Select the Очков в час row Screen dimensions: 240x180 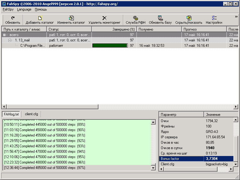[x=196, y=142]
